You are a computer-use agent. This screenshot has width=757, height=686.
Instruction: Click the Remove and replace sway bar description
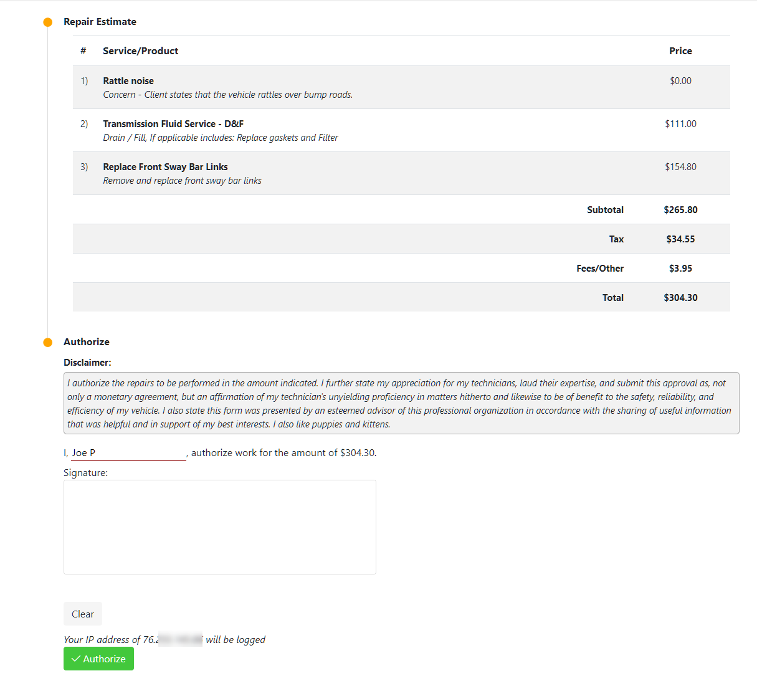coord(182,181)
